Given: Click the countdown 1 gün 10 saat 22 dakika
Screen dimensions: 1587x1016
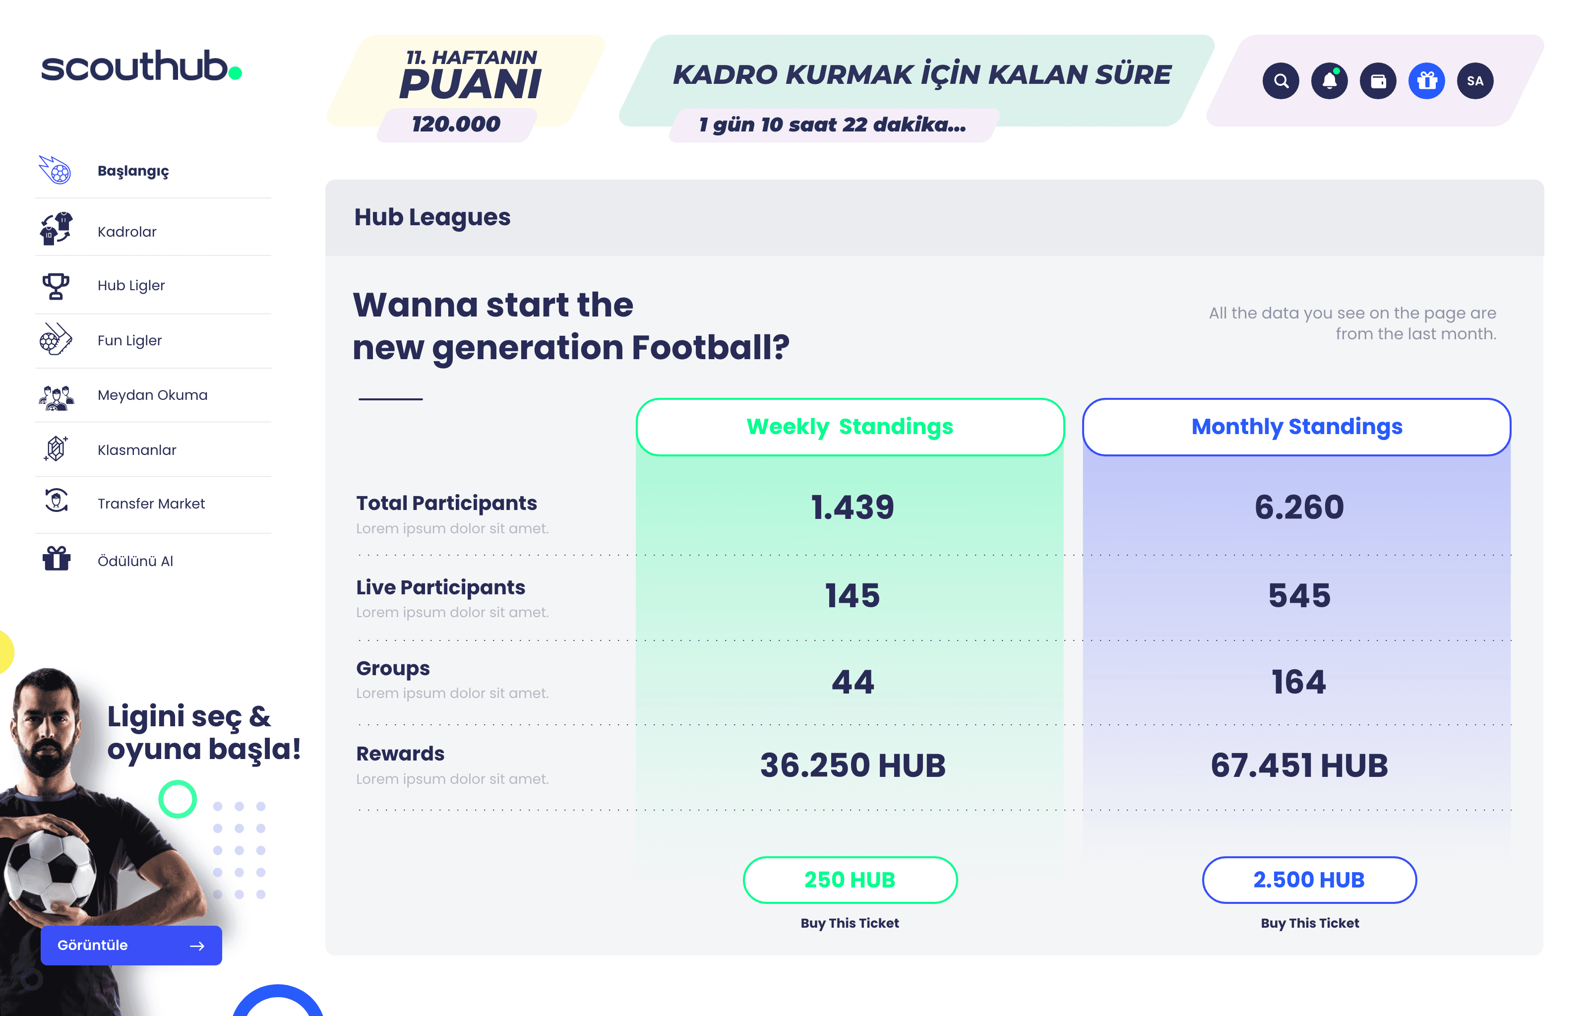Looking at the screenshot, I should [832, 125].
